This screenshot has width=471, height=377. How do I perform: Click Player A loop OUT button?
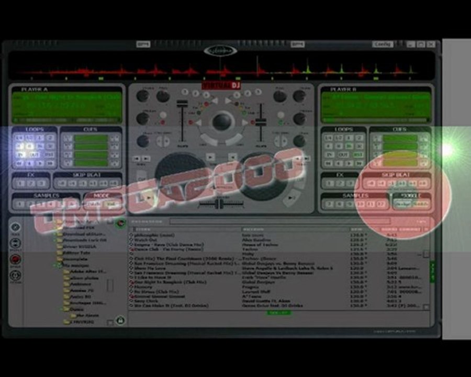tap(35, 155)
